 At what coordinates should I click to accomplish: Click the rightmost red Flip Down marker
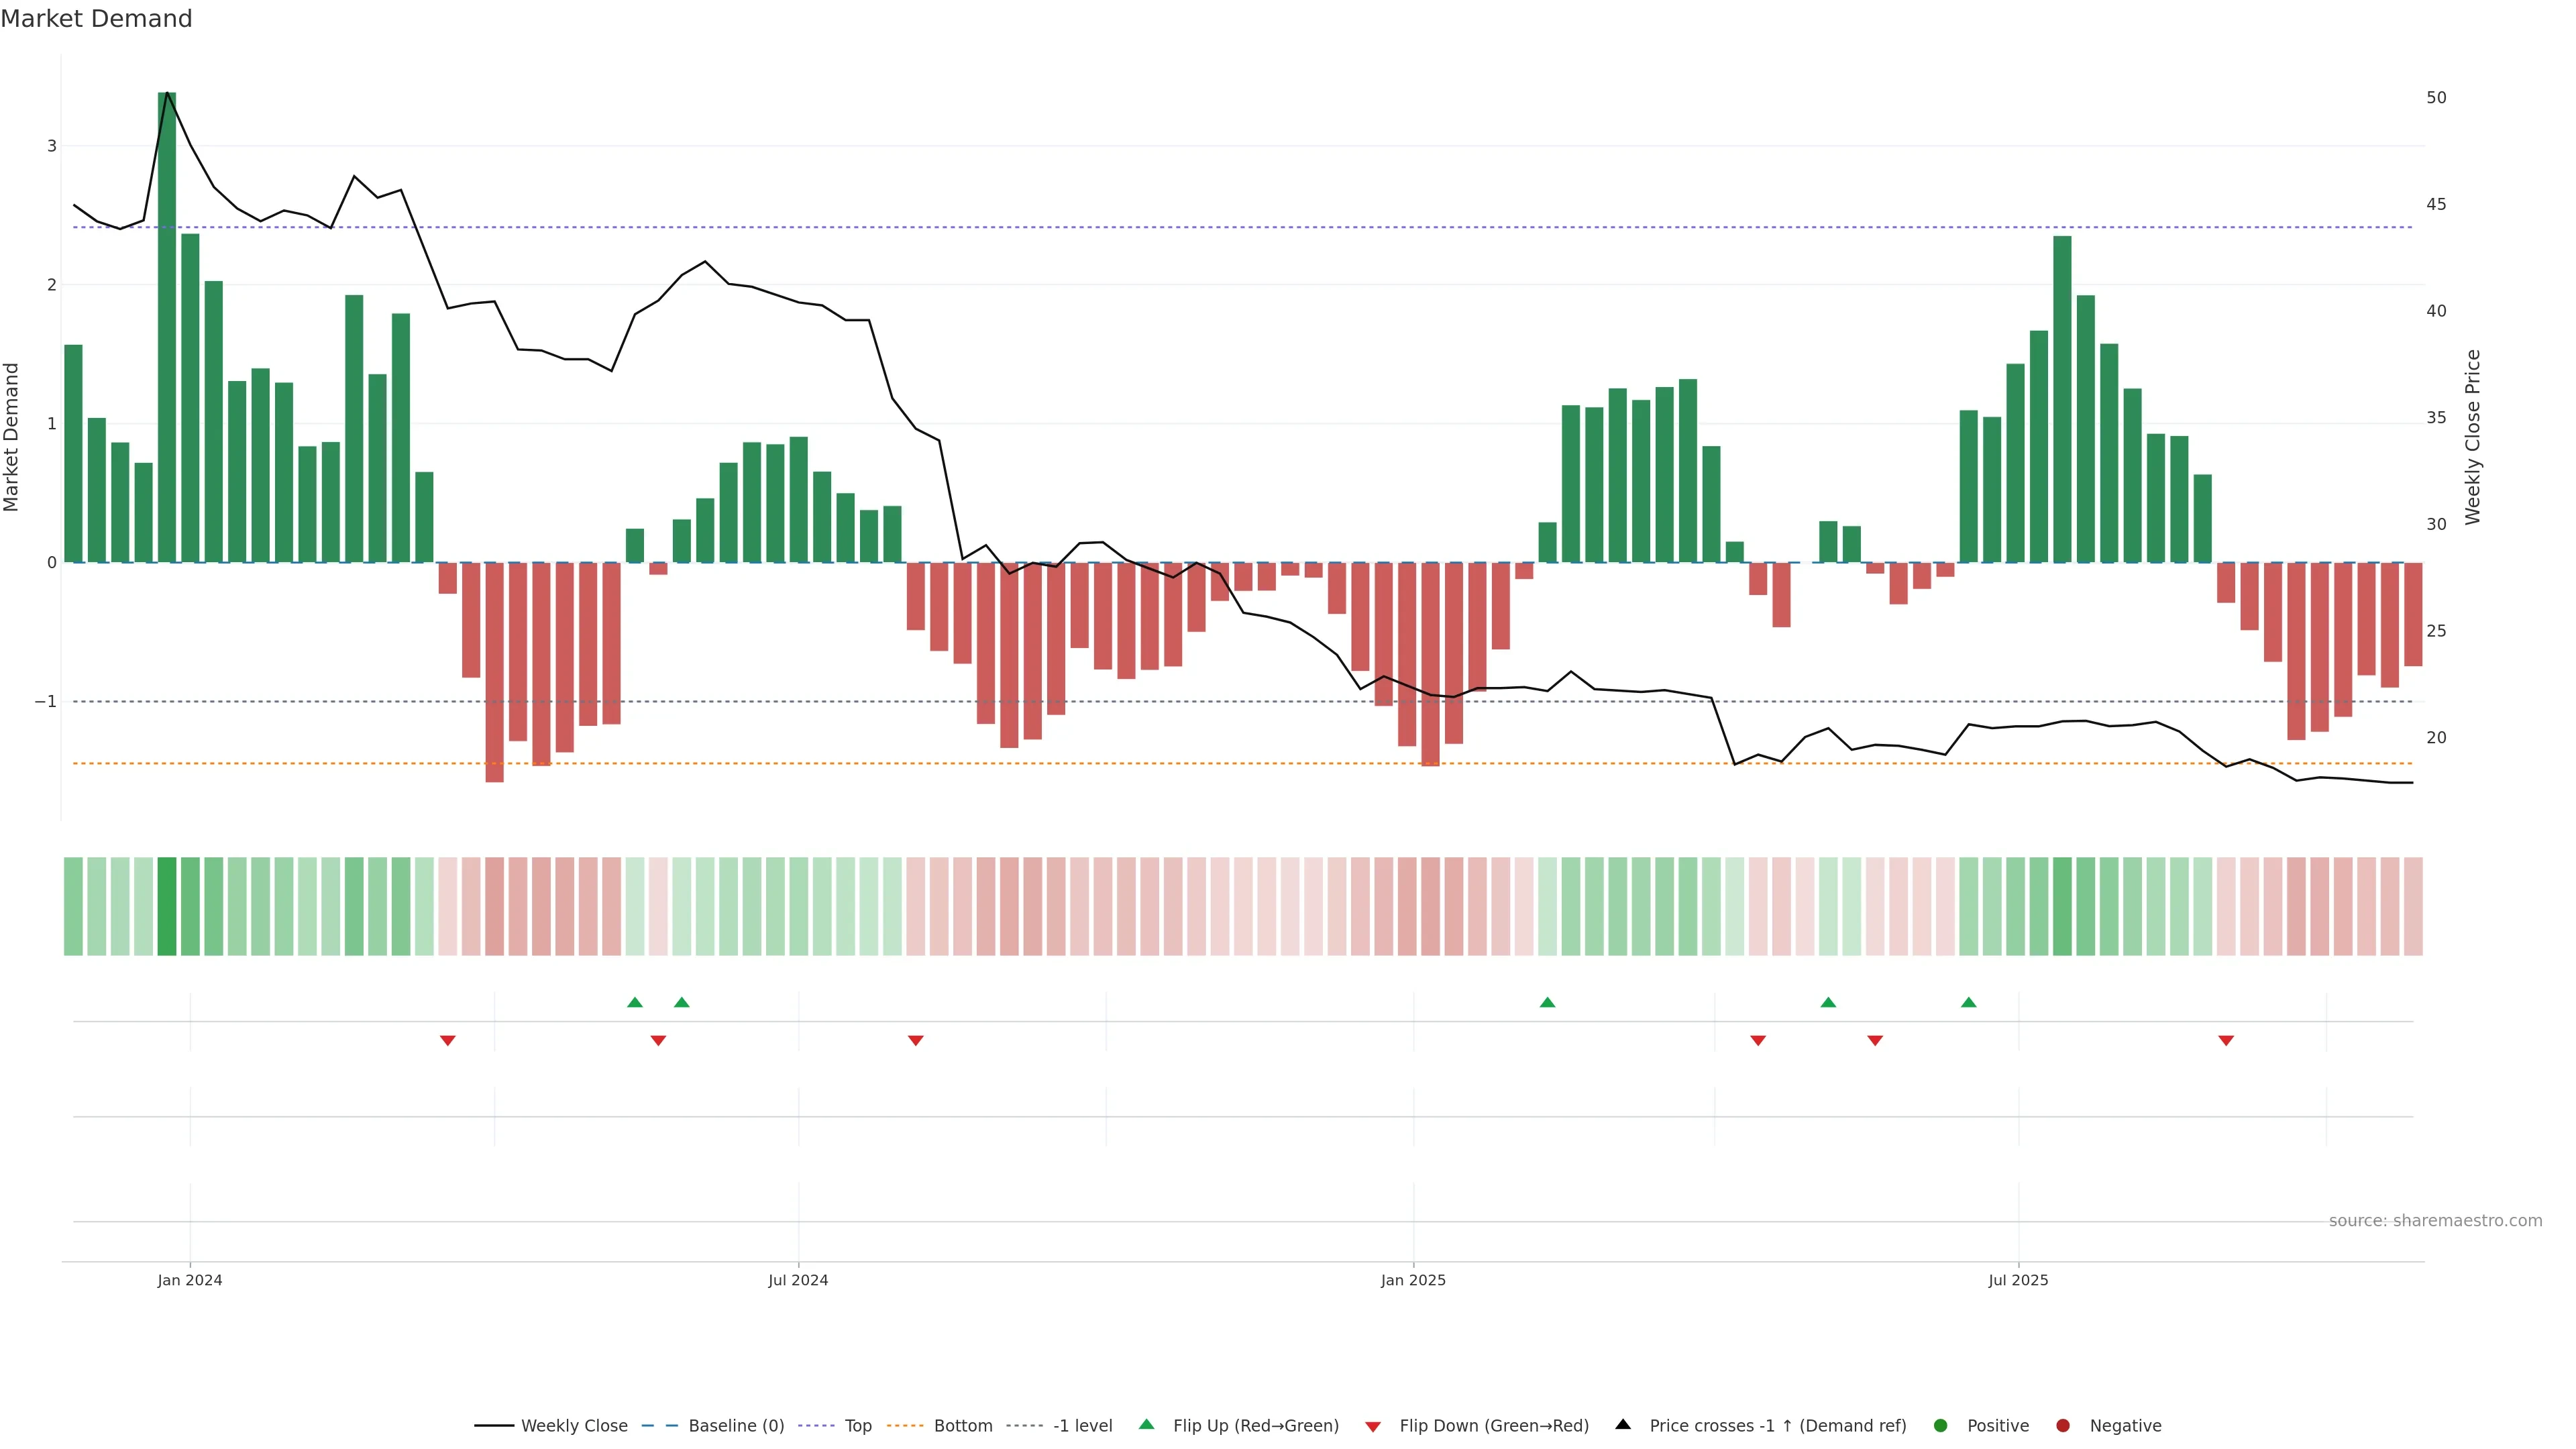tap(2226, 1041)
